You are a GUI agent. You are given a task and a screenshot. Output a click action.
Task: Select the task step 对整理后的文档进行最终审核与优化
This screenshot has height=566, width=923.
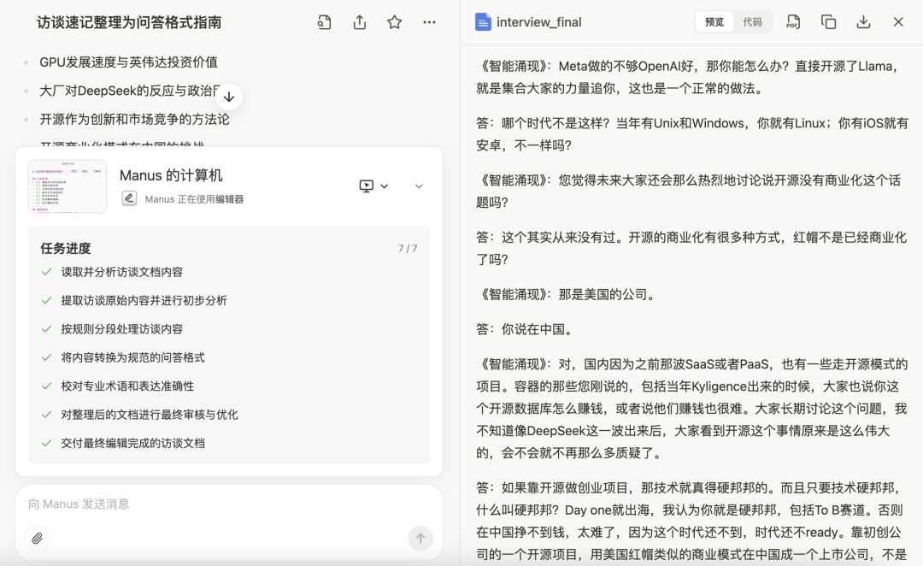[x=150, y=415]
